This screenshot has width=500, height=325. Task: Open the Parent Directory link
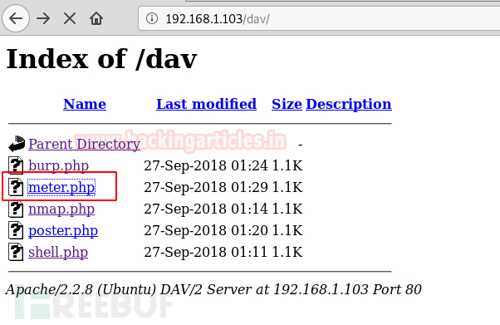click(x=84, y=144)
